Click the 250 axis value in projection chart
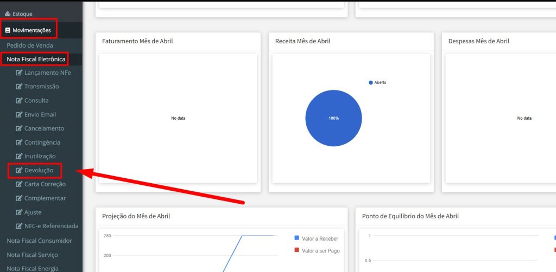556x272 pixels. coord(107,236)
